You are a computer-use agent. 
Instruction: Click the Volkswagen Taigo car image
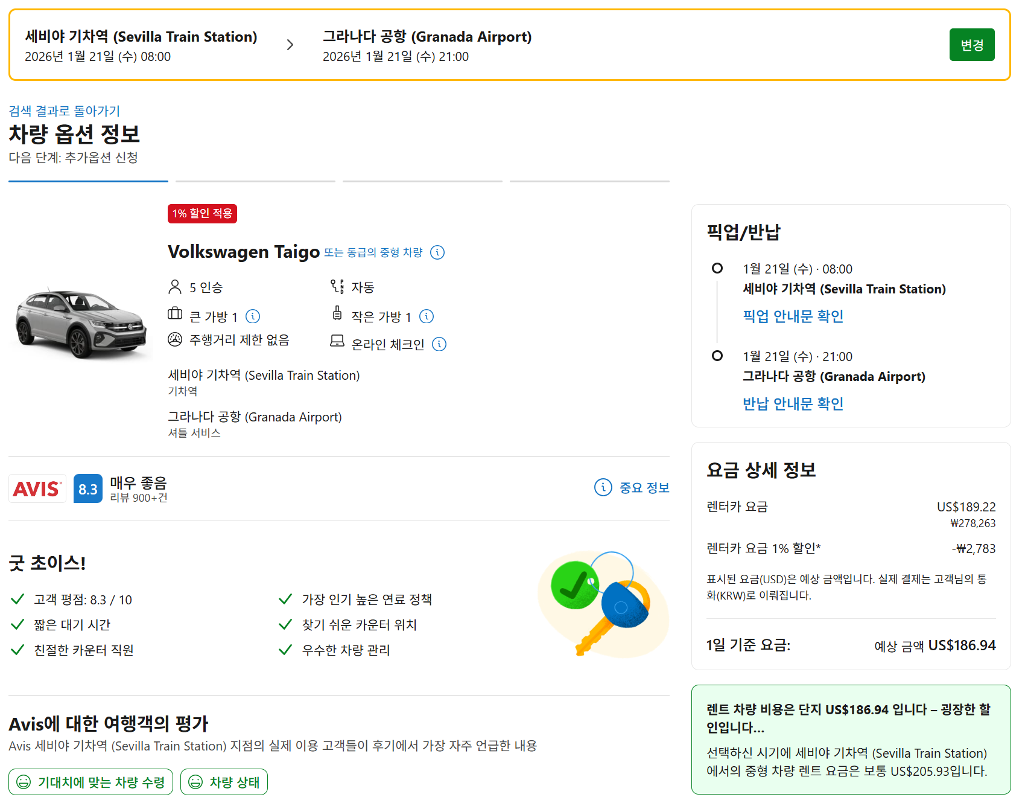coord(81,323)
